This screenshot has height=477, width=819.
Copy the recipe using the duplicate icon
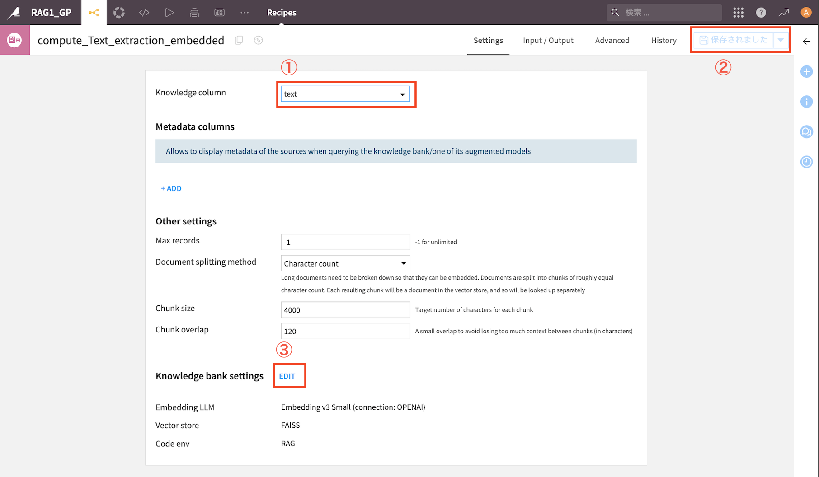point(239,40)
